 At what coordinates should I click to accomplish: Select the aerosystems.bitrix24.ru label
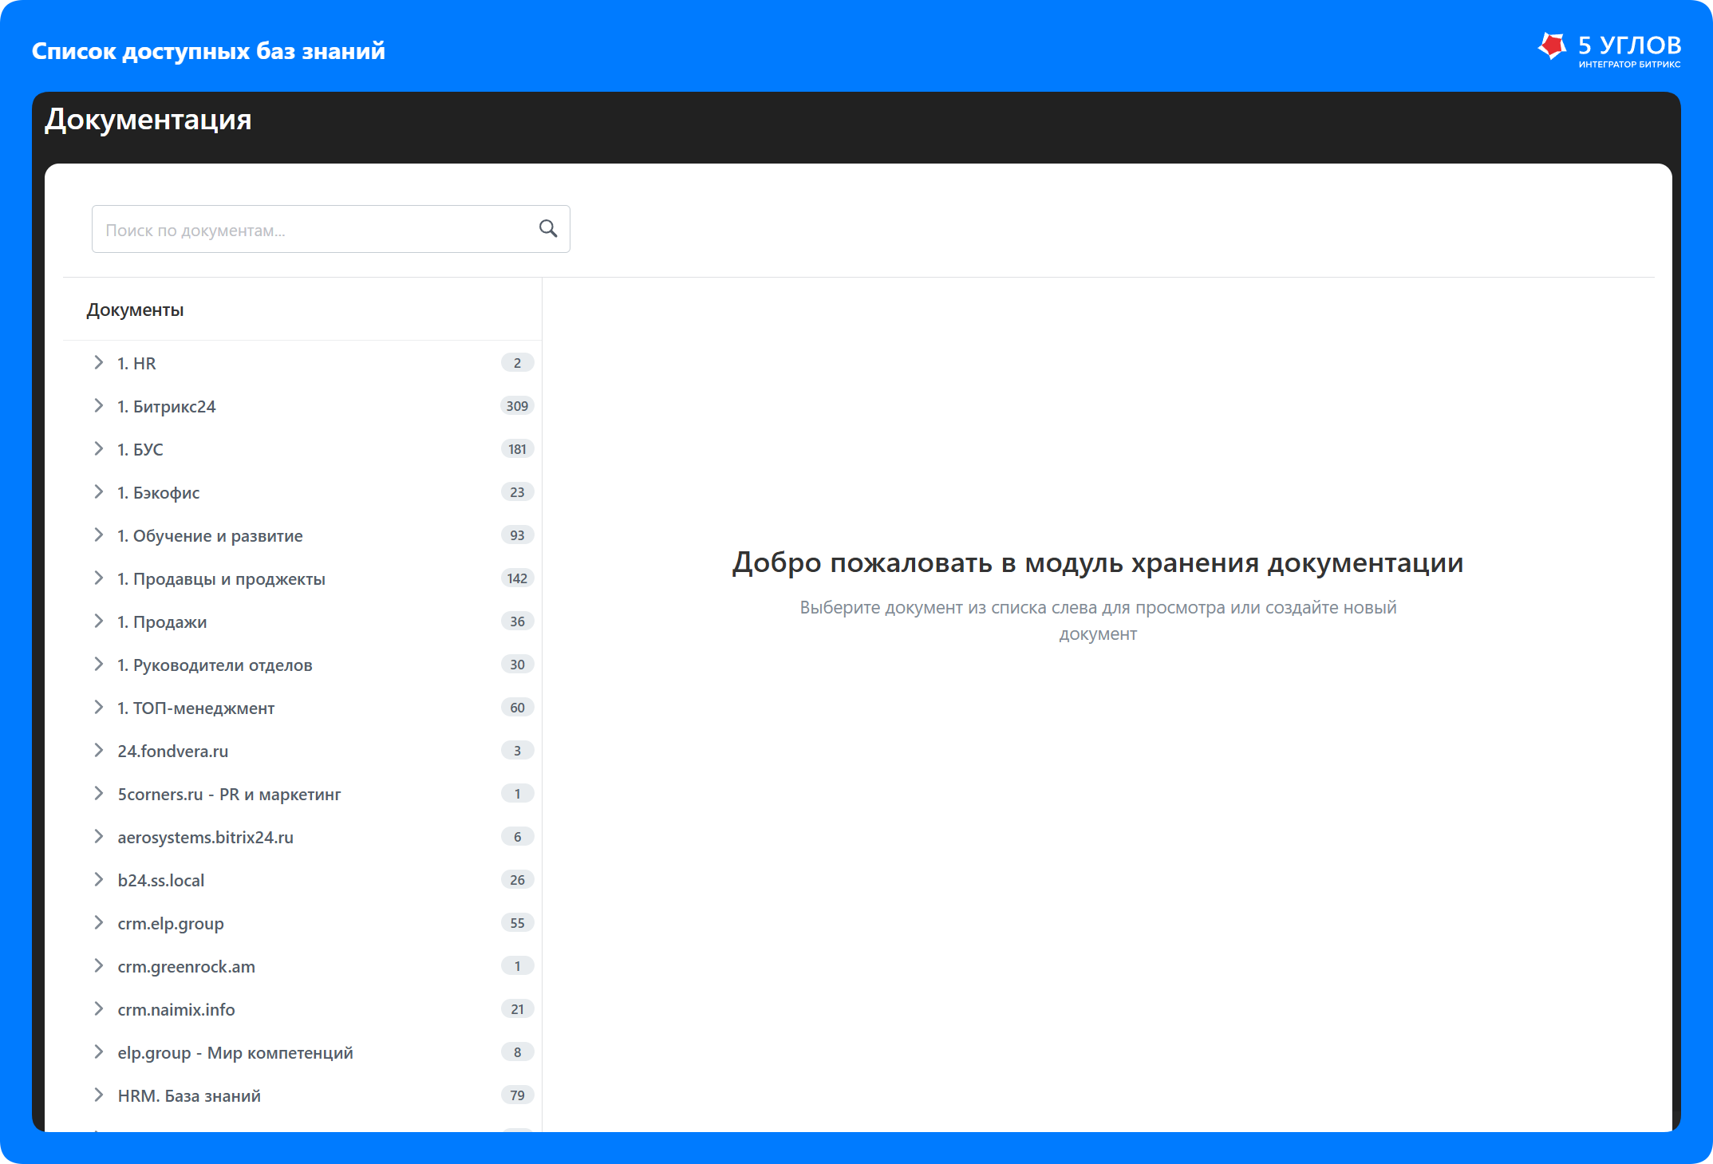205,837
